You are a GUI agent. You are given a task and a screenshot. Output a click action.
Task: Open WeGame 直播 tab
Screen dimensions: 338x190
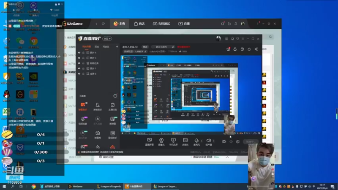pos(184,24)
